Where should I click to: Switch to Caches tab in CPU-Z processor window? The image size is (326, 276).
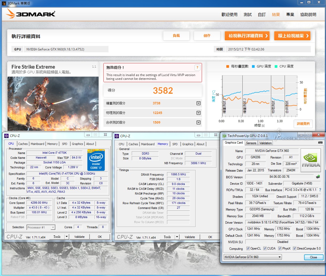coord(23,144)
